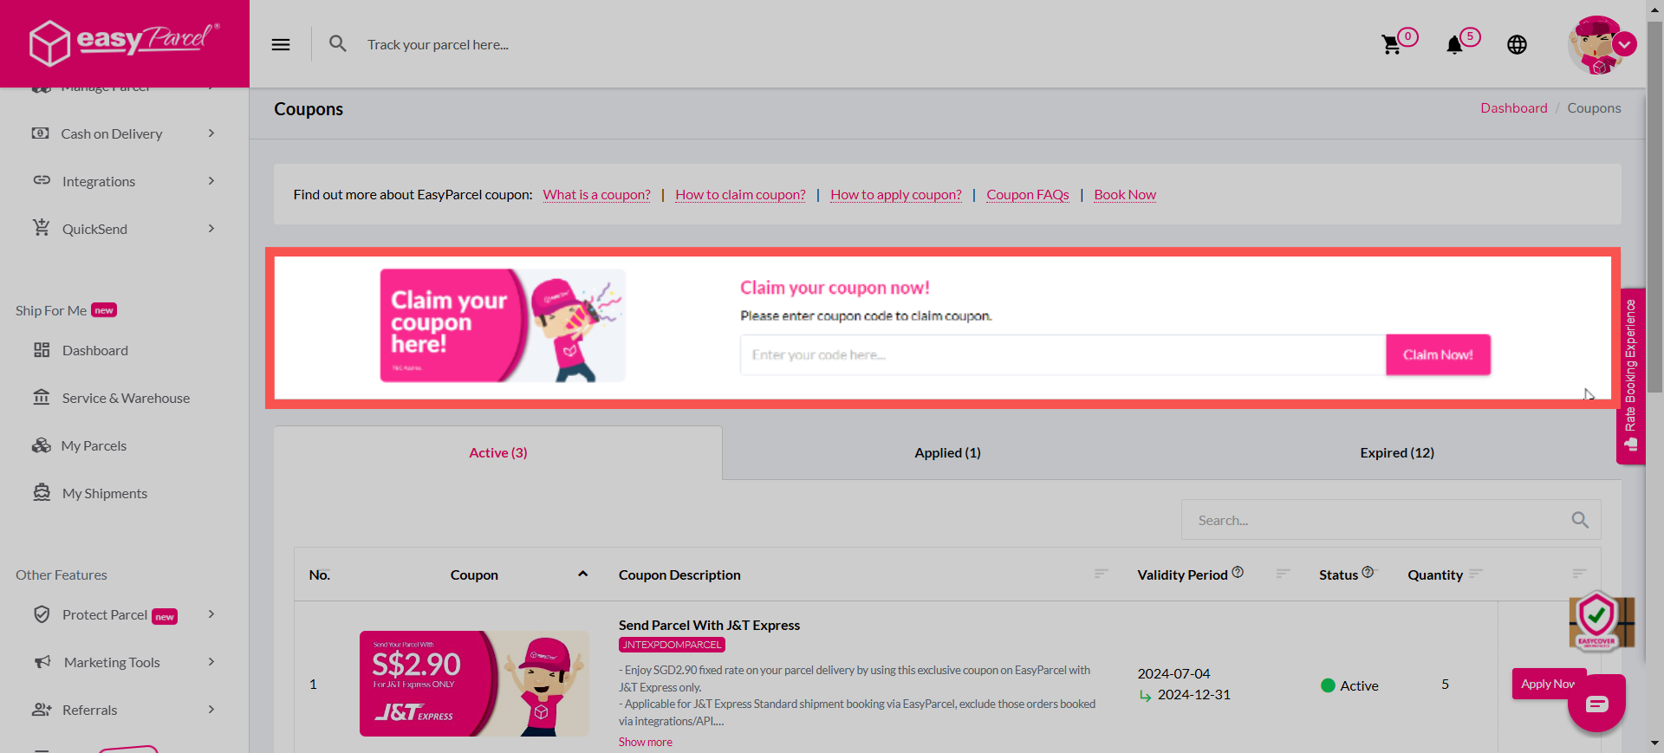Open the chat support bubble icon
1664x753 pixels.
[x=1596, y=704]
